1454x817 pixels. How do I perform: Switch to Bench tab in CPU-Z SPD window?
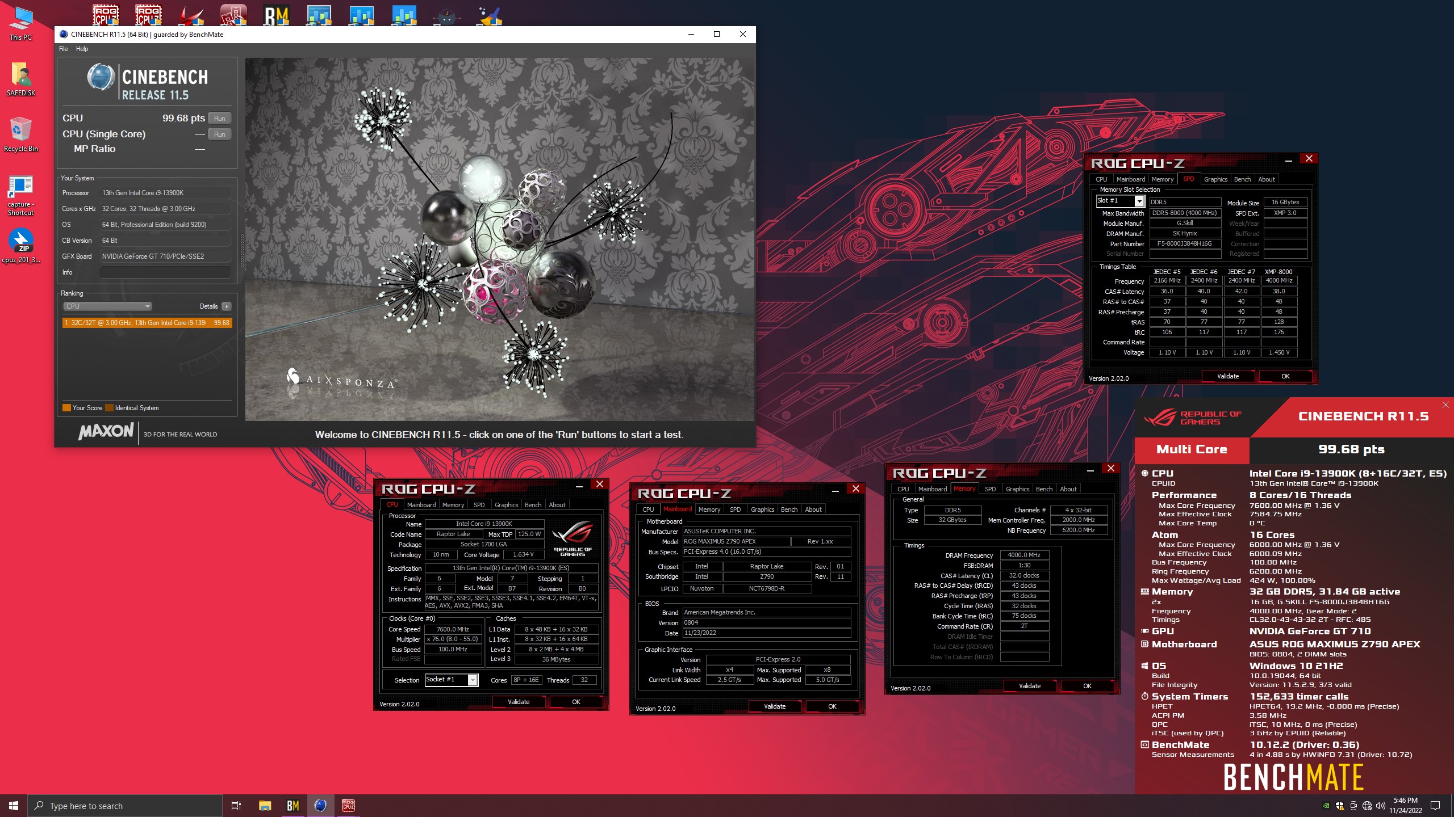pos(1242,179)
